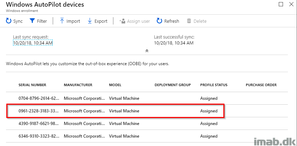Sort by MANUFACTURER column header

[x=78, y=85]
